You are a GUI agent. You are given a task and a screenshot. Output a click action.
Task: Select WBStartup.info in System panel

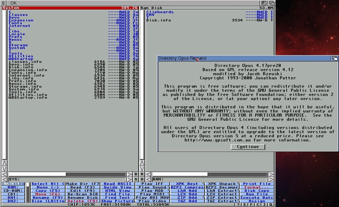(x=73, y=98)
